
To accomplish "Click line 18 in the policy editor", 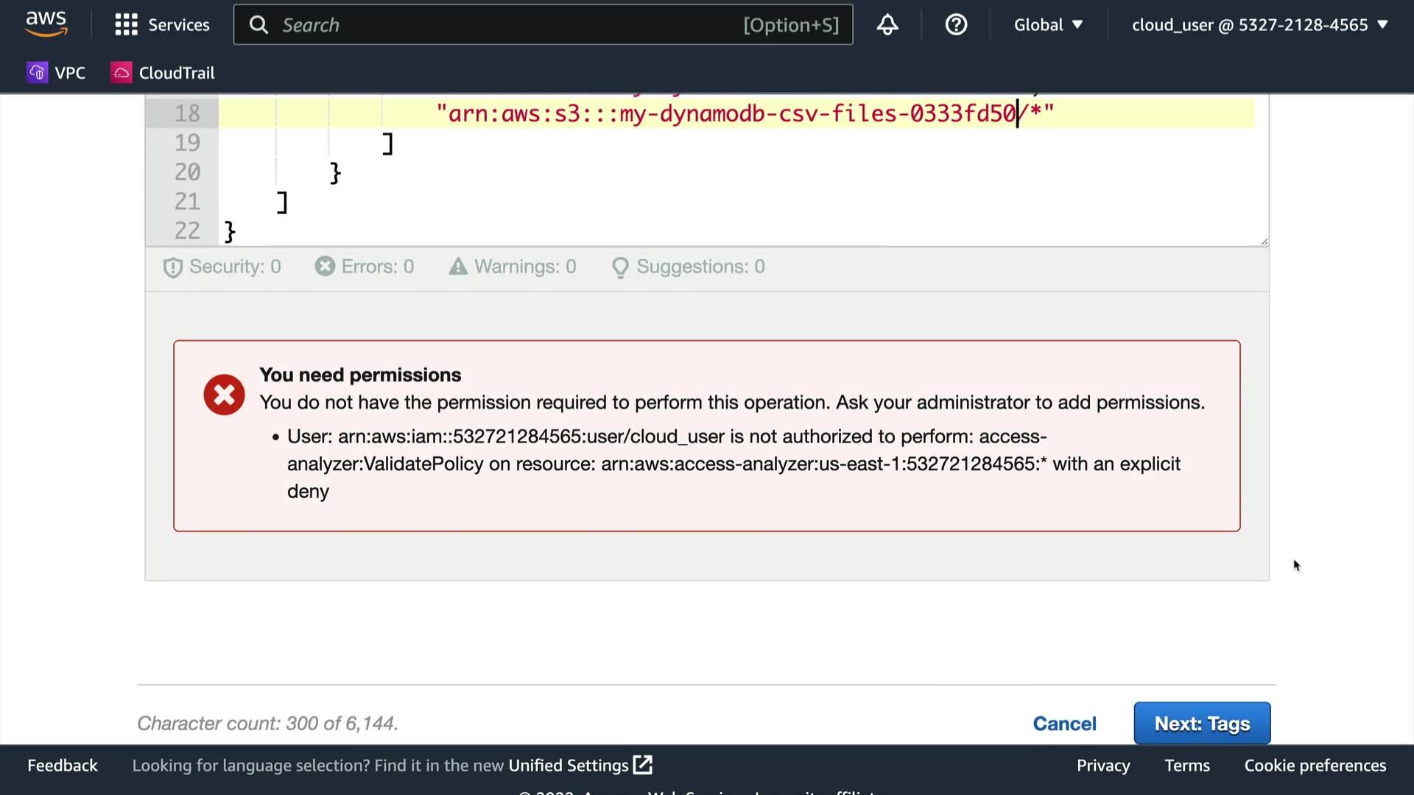I will click(736, 113).
